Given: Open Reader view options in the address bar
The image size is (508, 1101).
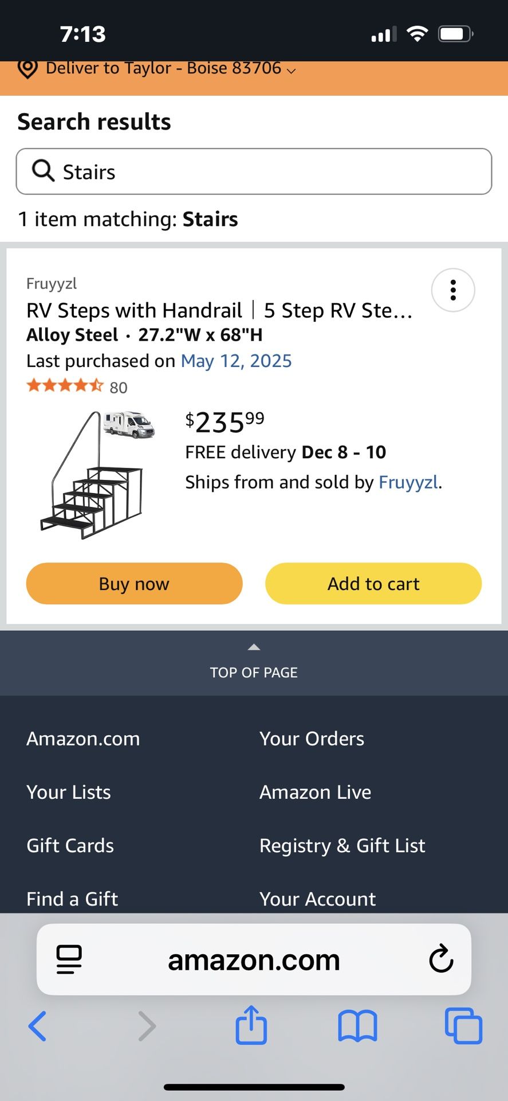Looking at the screenshot, I should [68, 959].
